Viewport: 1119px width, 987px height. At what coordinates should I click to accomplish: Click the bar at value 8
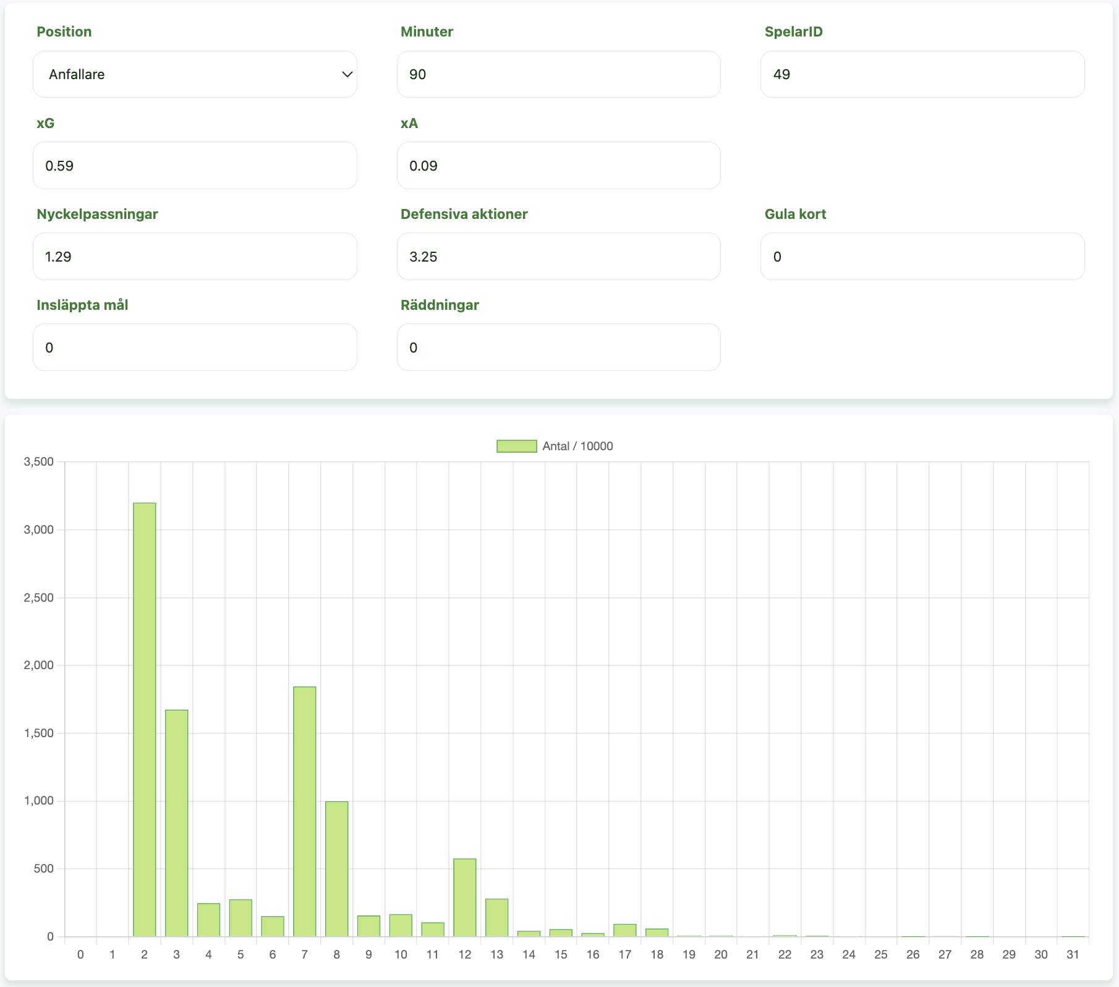[337, 869]
